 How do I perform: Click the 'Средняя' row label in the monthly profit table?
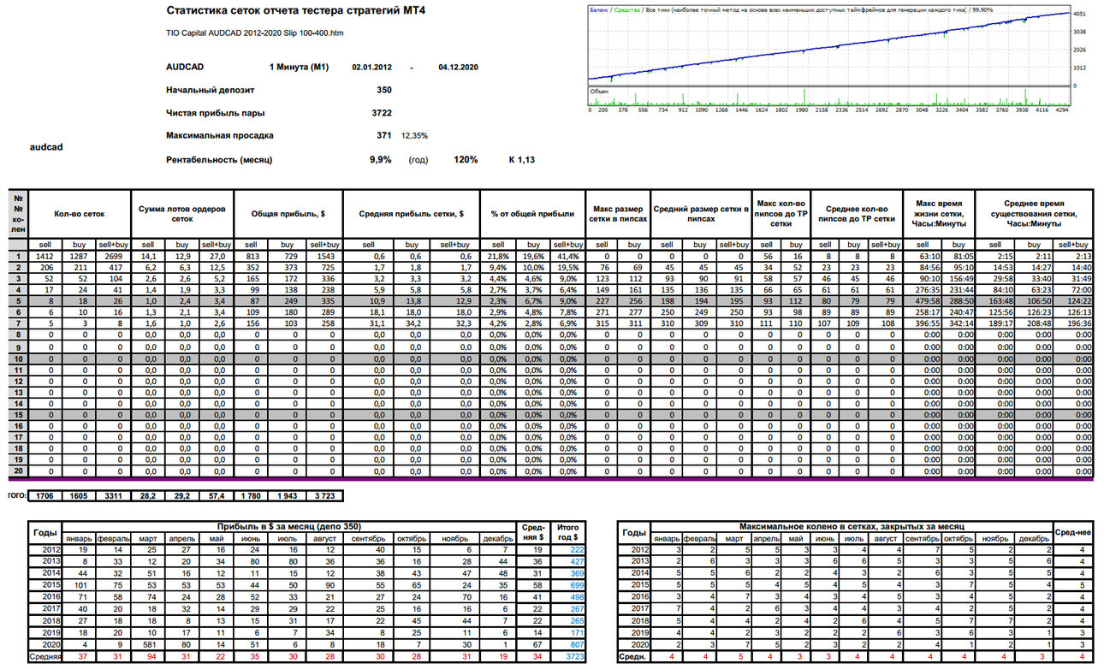point(46,656)
